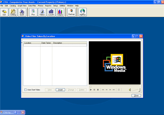Restore the minimized CYA Se... window
Viewport: 164px width, 115px height.
pos(16,112)
